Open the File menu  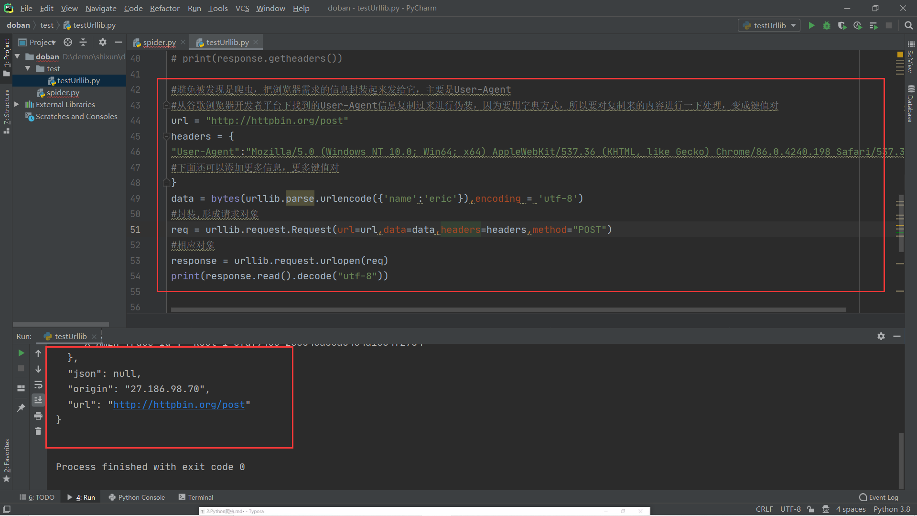point(26,8)
